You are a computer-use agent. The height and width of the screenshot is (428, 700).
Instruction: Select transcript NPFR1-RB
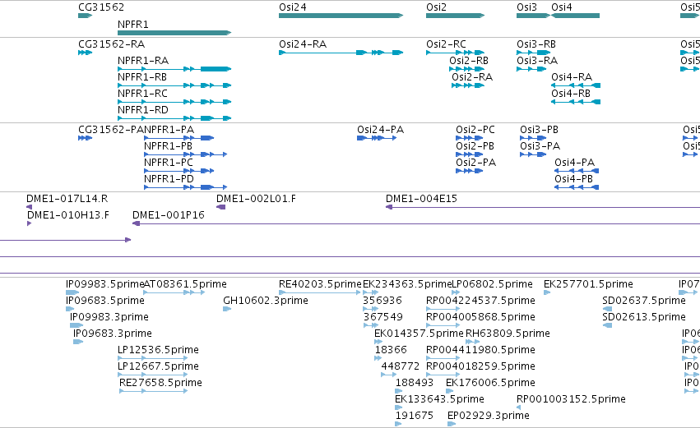point(174,85)
